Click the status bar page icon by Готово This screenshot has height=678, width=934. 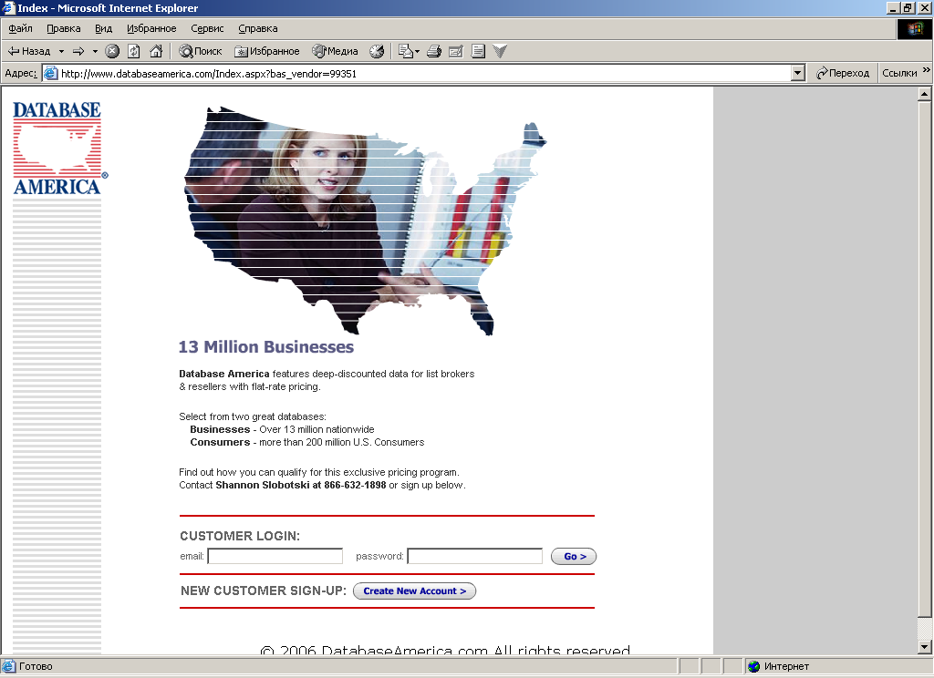tap(9, 666)
